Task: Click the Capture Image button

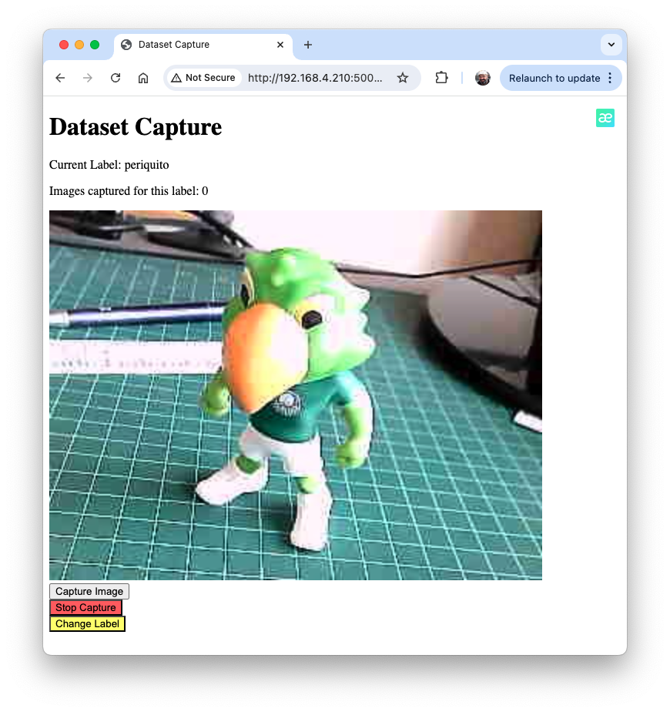Action: tap(89, 591)
